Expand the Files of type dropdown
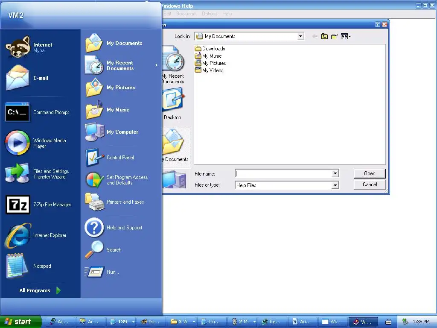The width and height of the screenshot is (437, 328). [x=335, y=185]
